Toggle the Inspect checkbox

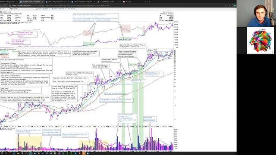tap(18, 9)
